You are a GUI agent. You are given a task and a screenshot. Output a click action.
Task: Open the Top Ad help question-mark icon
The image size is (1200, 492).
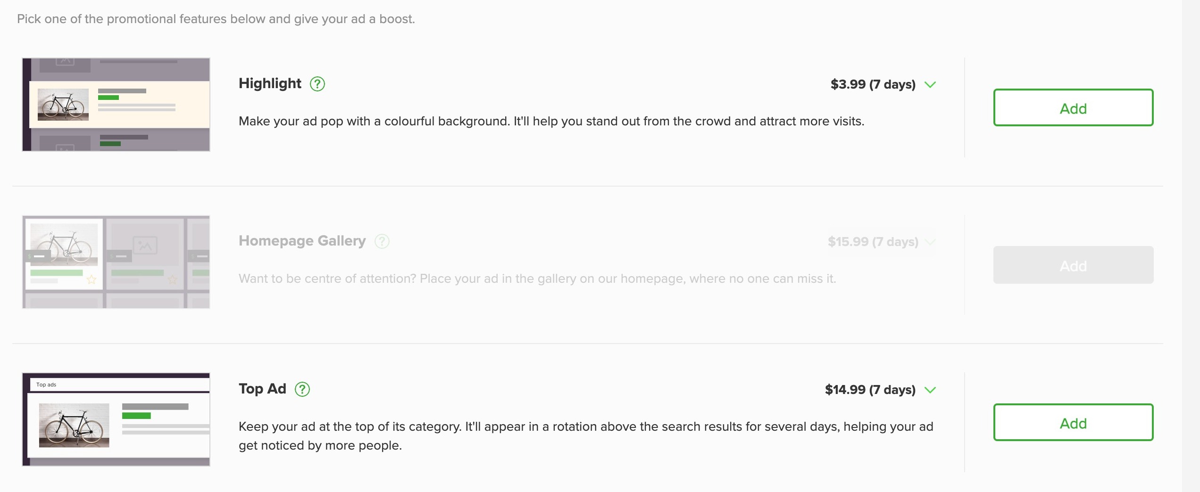pyautogui.click(x=302, y=389)
